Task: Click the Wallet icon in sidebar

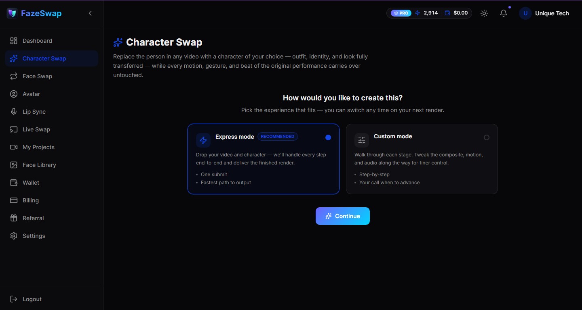Action: pyautogui.click(x=14, y=183)
